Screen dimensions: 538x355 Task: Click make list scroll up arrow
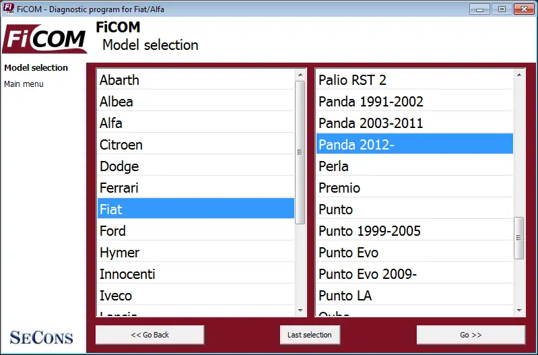tap(300, 75)
